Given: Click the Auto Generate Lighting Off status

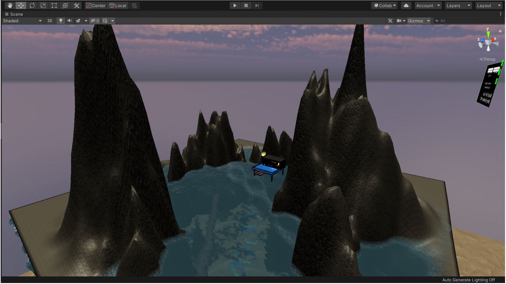Looking at the screenshot, I should click(x=468, y=280).
